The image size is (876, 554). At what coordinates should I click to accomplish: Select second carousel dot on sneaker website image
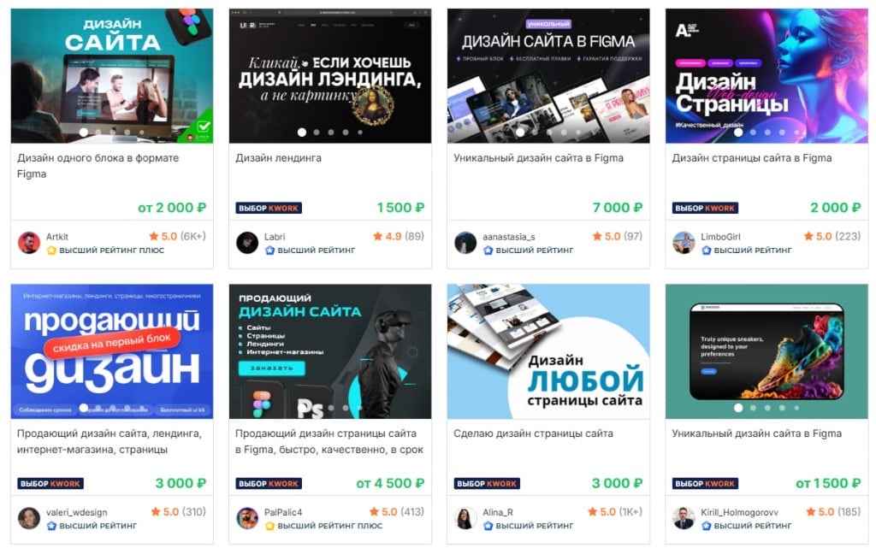click(x=753, y=408)
